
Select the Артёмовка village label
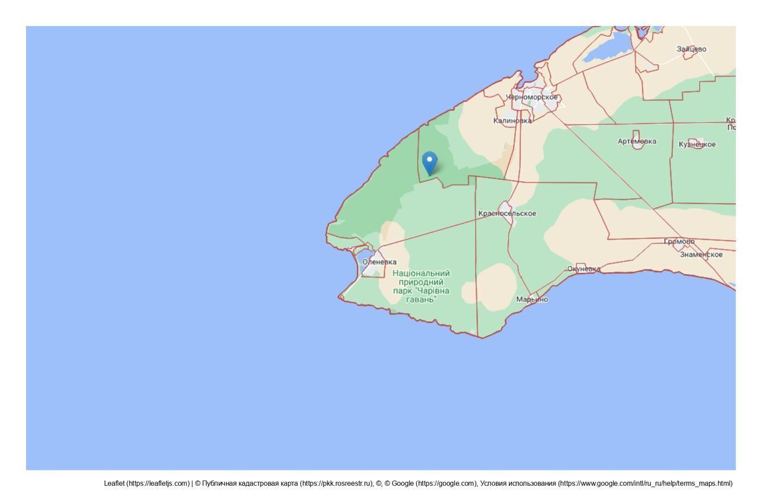point(637,142)
